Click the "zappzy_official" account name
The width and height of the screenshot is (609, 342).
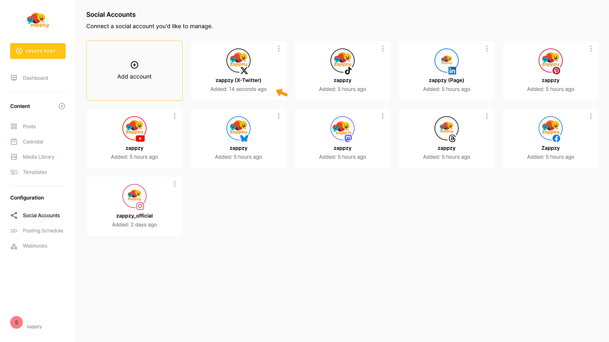(x=134, y=216)
